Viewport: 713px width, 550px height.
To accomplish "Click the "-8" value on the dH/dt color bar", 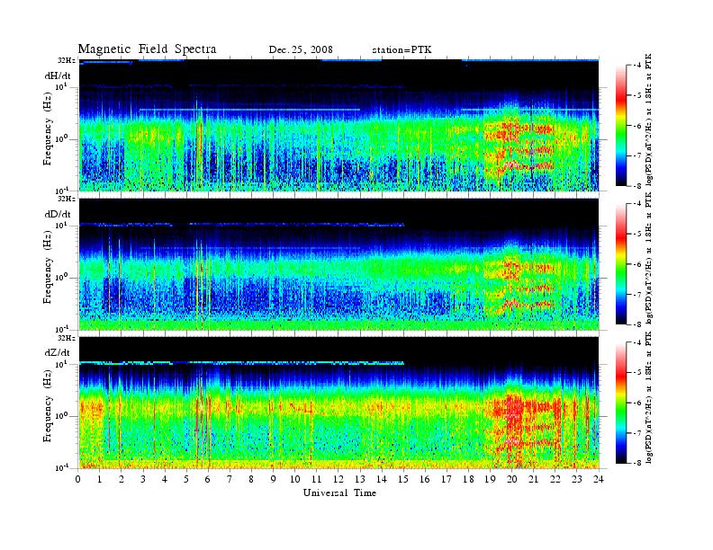I will 637,186.
